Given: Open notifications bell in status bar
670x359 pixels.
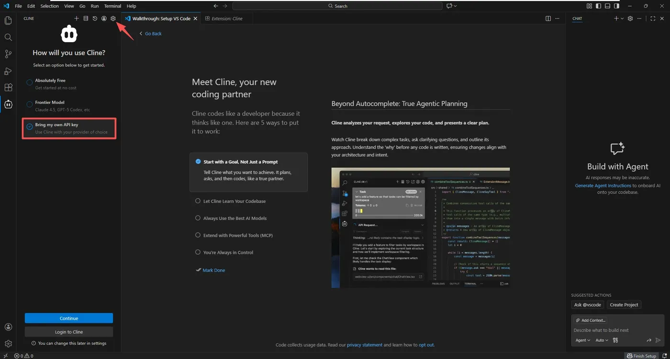Looking at the screenshot, I should [x=665, y=356].
